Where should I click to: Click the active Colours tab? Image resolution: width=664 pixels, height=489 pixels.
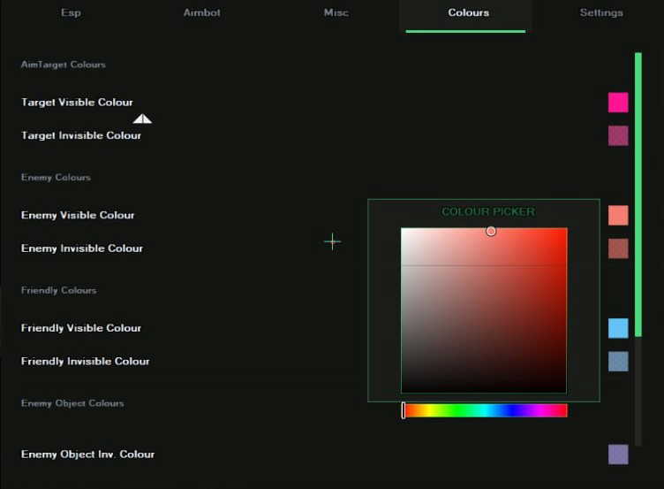[468, 12]
